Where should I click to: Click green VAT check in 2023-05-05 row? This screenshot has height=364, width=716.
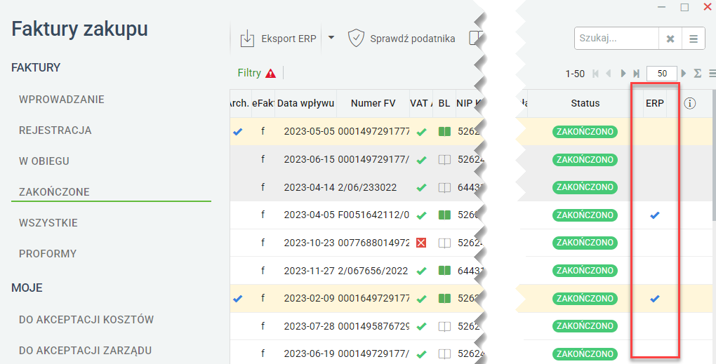click(421, 132)
